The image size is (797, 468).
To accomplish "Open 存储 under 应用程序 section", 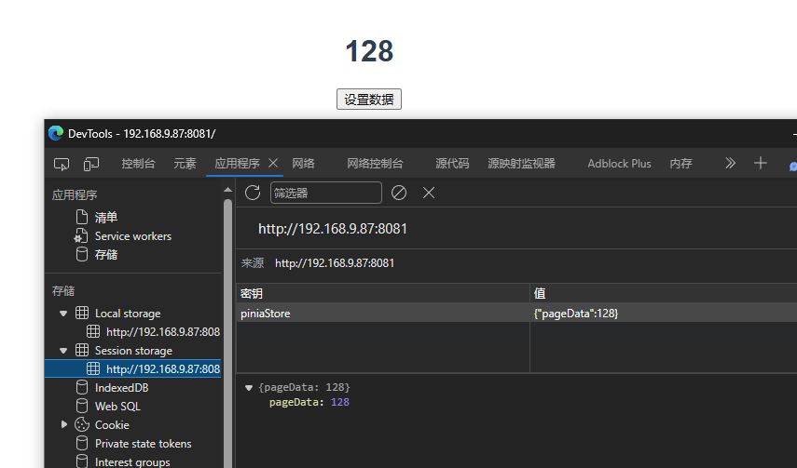I will pos(106,254).
